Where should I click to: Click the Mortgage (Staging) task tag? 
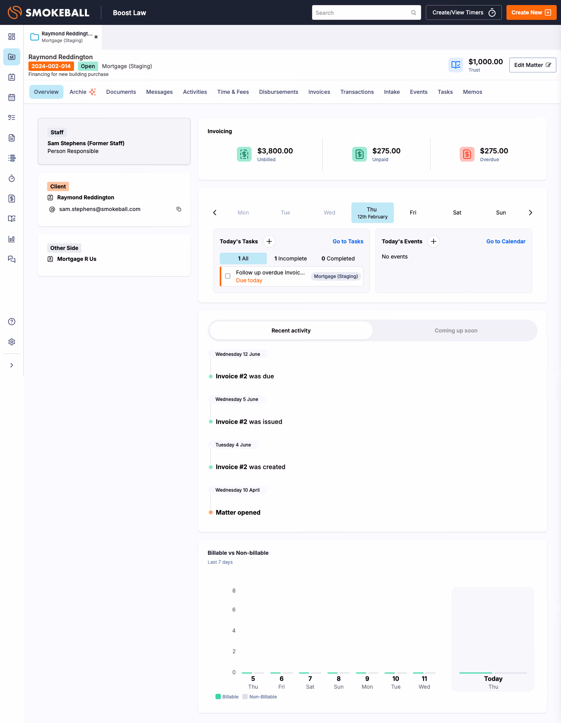click(x=336, y=276)
